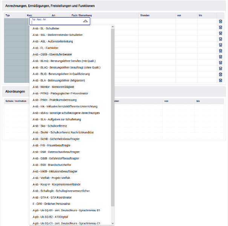Delete the first row using trash icon
228x226 pixels.
click(x=220, y=22)
